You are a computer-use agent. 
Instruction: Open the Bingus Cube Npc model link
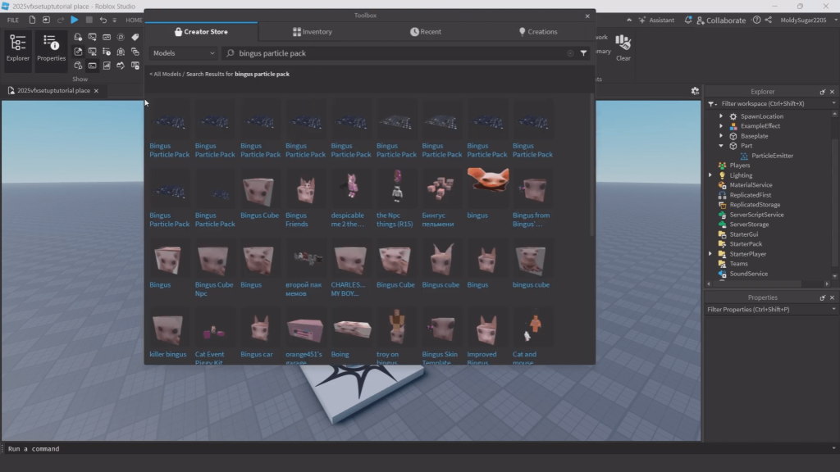coord(214,289)
